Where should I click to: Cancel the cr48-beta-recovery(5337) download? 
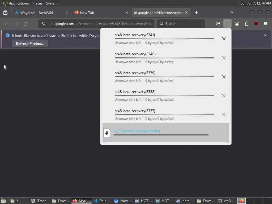click(224, 114)
